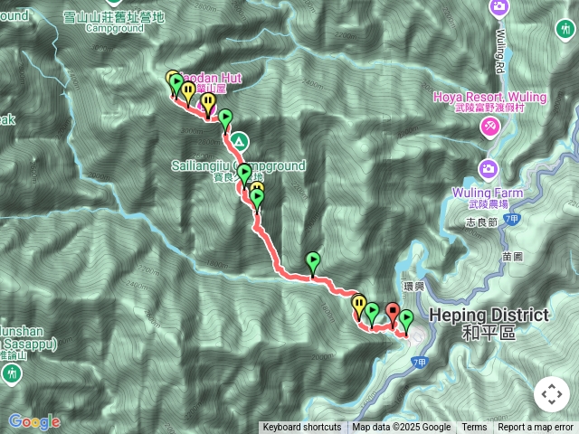Select the Sailiangjiu Campground tent icon
Image resolution: width=579 pixels, height=434 pixels.
(239, 142)
